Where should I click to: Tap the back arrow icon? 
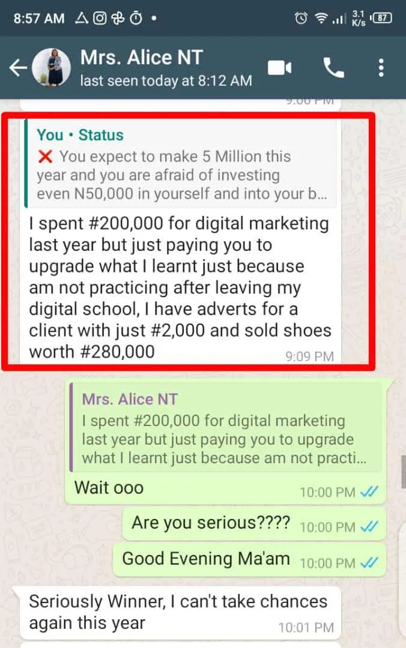point(18,68)
